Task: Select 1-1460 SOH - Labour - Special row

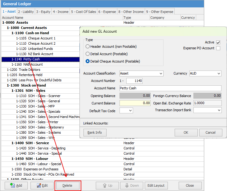Action: click(x=103, y=164)
